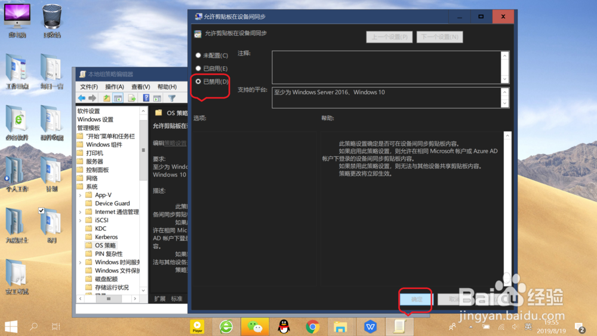Screen dimensions: 597x336
Task: Click the 英 input method indicator
Action: pos(528,326)
